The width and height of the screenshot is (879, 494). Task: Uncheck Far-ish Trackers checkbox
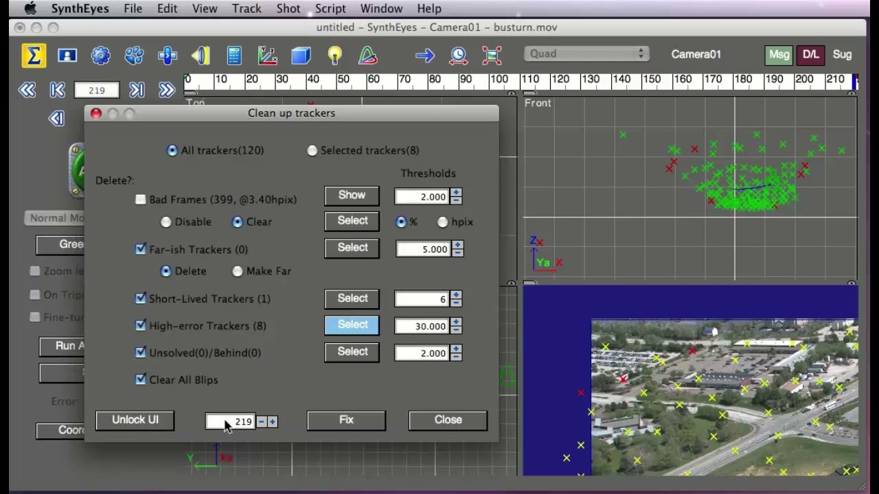coord(141,249)
